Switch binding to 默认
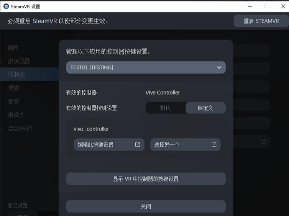The width and height of the screenshot is (289, 216). (x=165, y=108)
